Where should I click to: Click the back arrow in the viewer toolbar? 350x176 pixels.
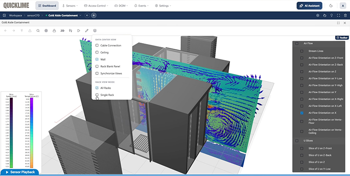click(6, 30)
